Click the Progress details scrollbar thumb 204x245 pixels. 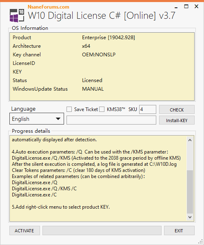coord(190,192)
